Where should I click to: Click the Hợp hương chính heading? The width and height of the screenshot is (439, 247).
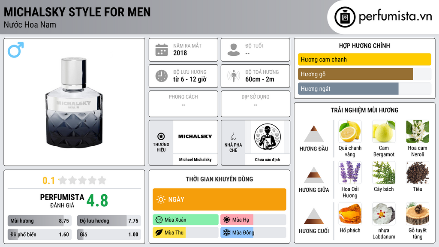pos(364,45)
